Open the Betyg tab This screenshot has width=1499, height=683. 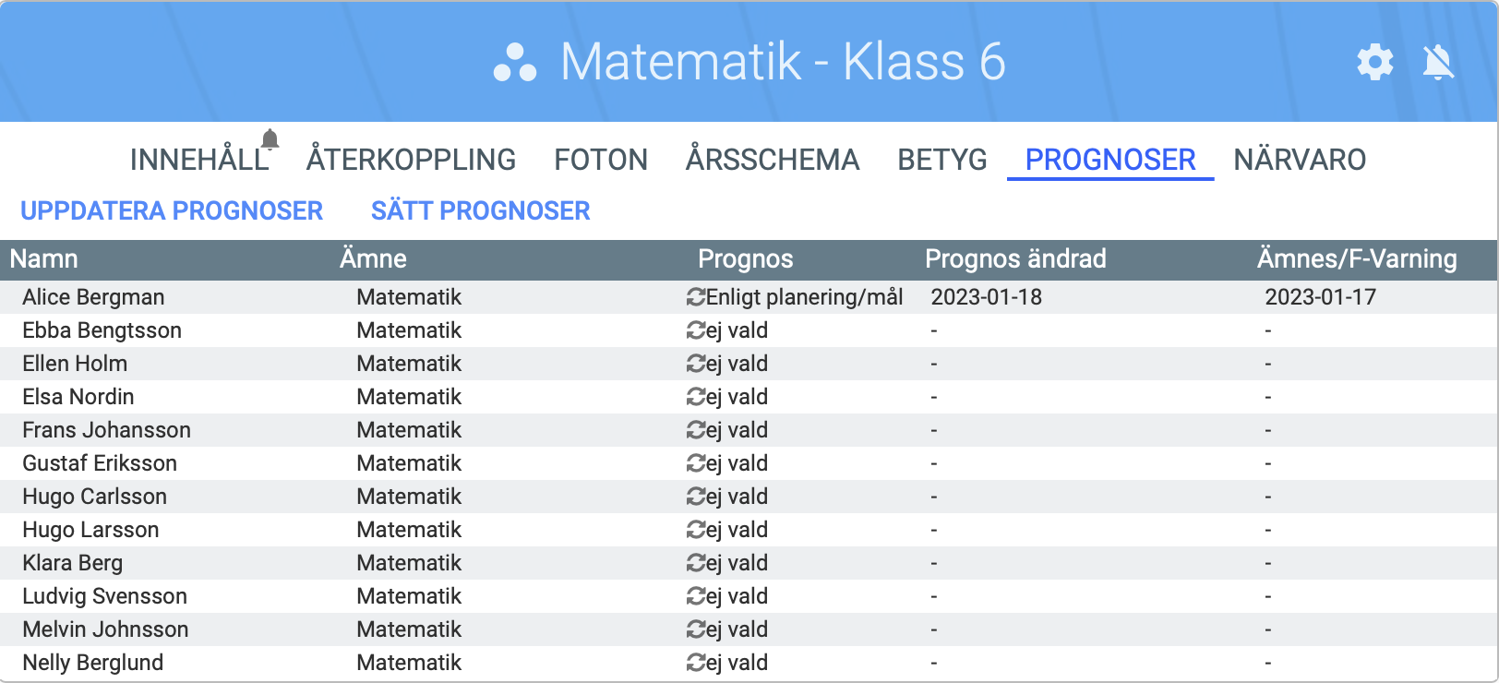tap(941, 160)
